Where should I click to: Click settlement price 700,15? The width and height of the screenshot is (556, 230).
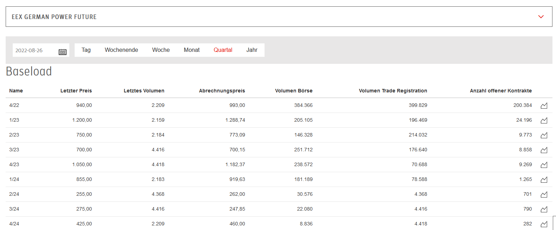[x=237, y=150]
